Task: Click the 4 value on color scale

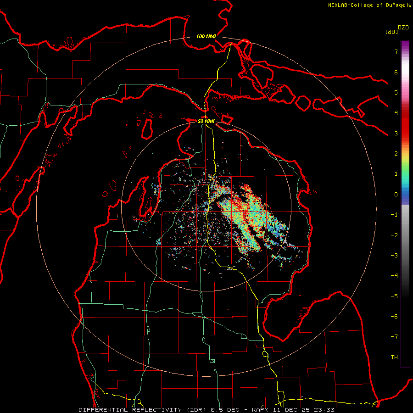Action: 396,113
